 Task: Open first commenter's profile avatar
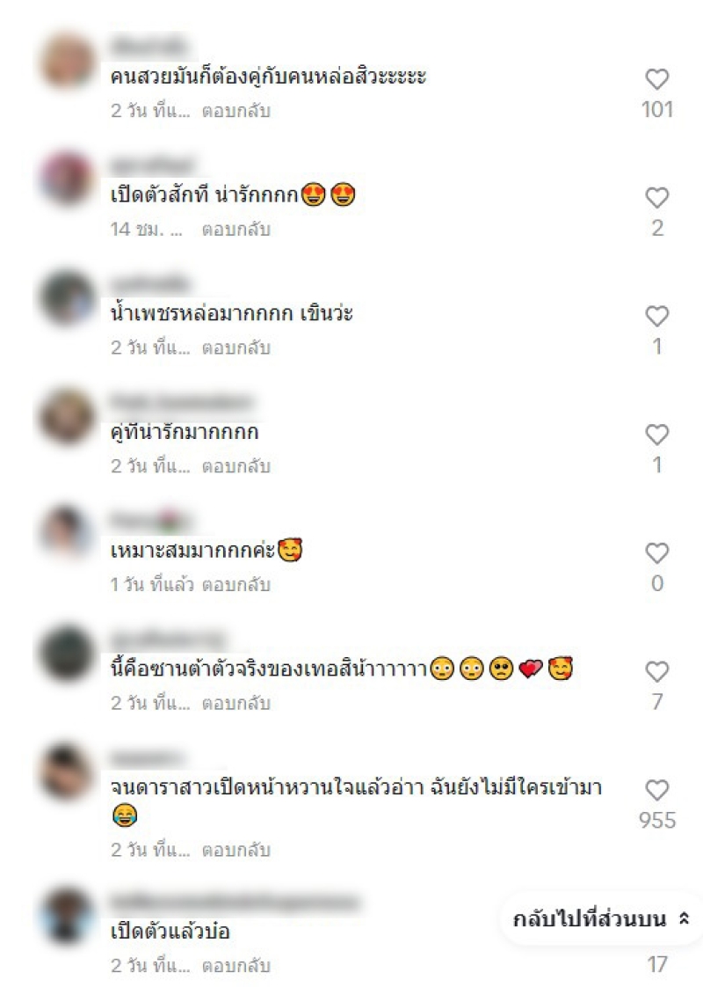coord(67,61)
